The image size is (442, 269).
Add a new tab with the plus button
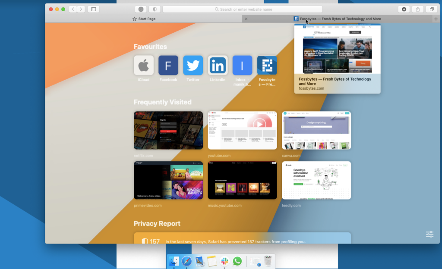[436, 19]
